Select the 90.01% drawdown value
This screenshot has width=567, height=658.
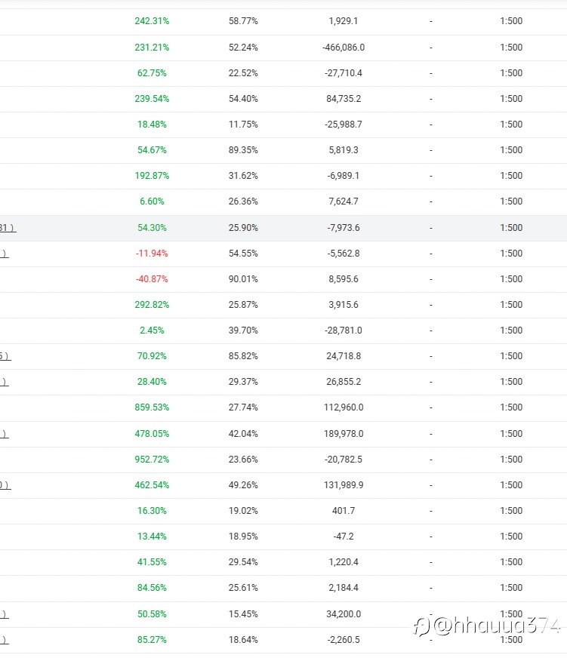pos(243,279)
